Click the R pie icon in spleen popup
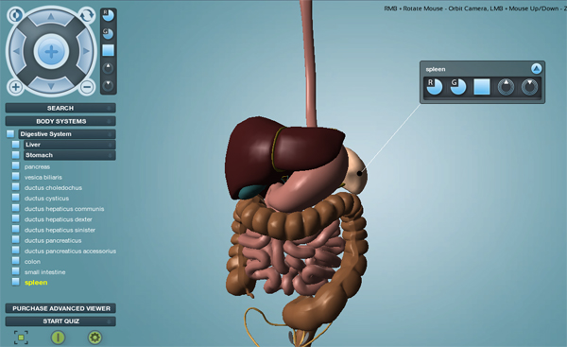Viewport: 567px width, 347px height. point(435,87)
